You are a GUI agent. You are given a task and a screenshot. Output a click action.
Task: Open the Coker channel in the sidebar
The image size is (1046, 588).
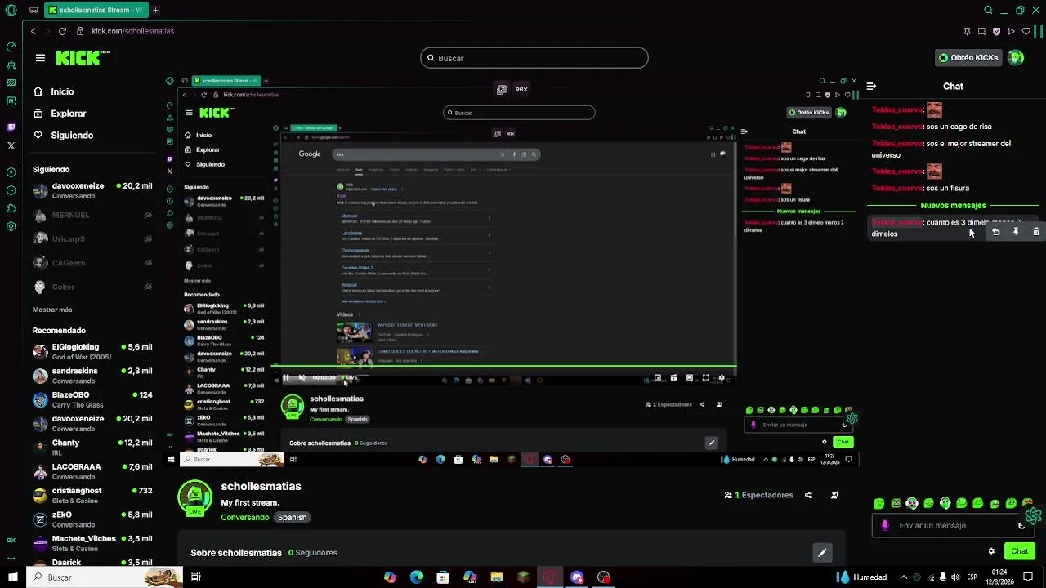pyautogui.click(x=92, y=287)
